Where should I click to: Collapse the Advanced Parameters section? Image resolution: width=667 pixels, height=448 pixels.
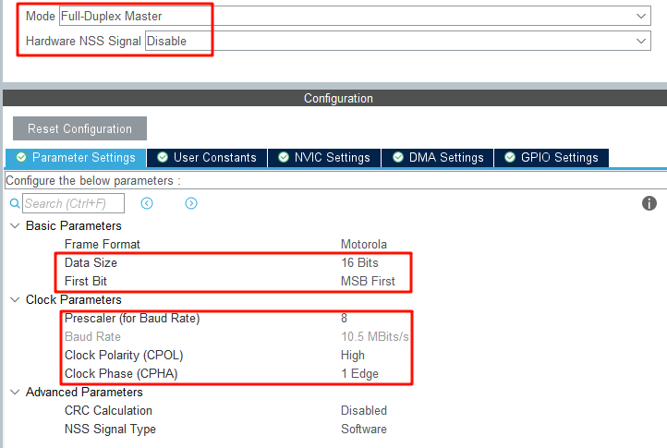pyautogui.click(x=14, y=393)
